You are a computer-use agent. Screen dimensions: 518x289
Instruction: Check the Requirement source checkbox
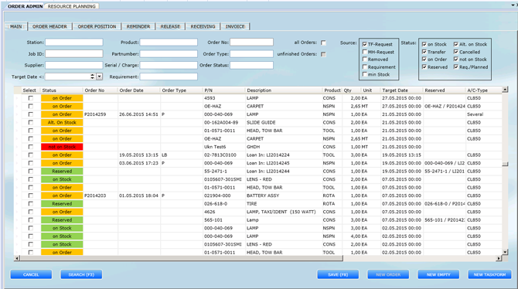tap(365, 67)
